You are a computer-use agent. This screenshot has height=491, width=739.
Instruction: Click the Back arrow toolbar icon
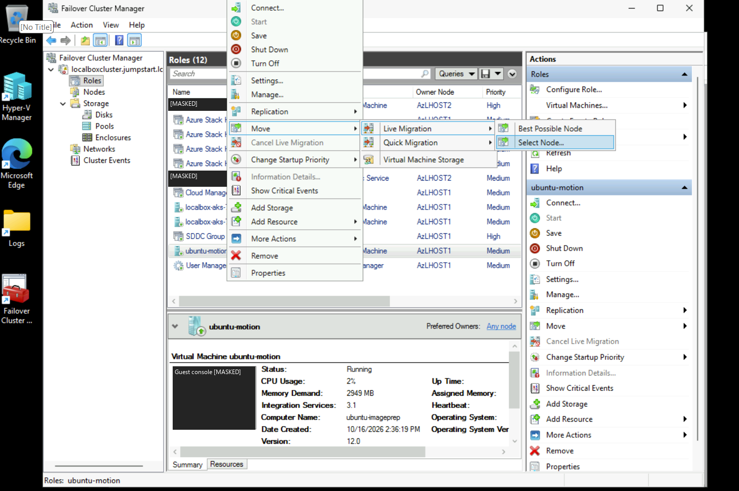click(x=51, y=40)
